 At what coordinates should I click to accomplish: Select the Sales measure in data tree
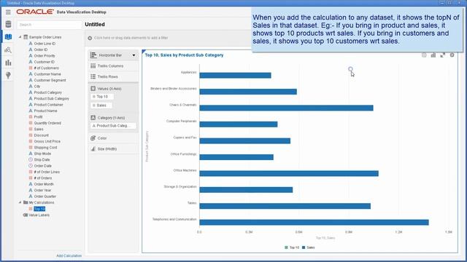tap(39, 130)
